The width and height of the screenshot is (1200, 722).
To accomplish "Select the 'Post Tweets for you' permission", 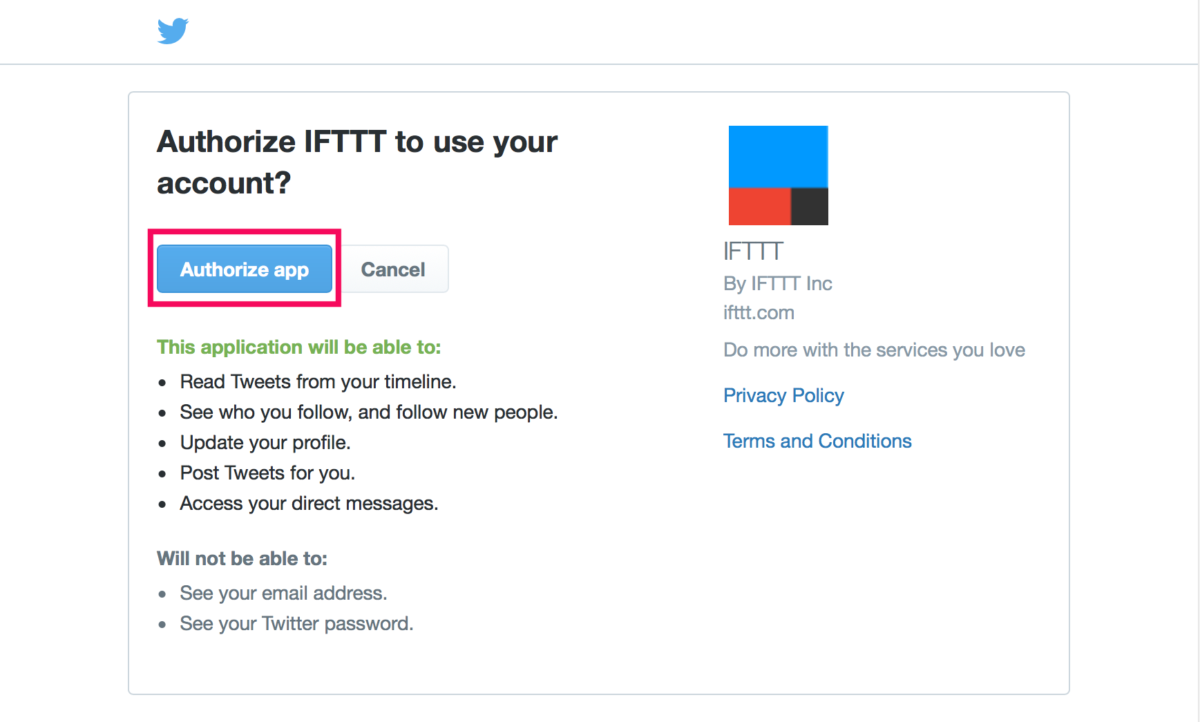I will pos(267,473).
